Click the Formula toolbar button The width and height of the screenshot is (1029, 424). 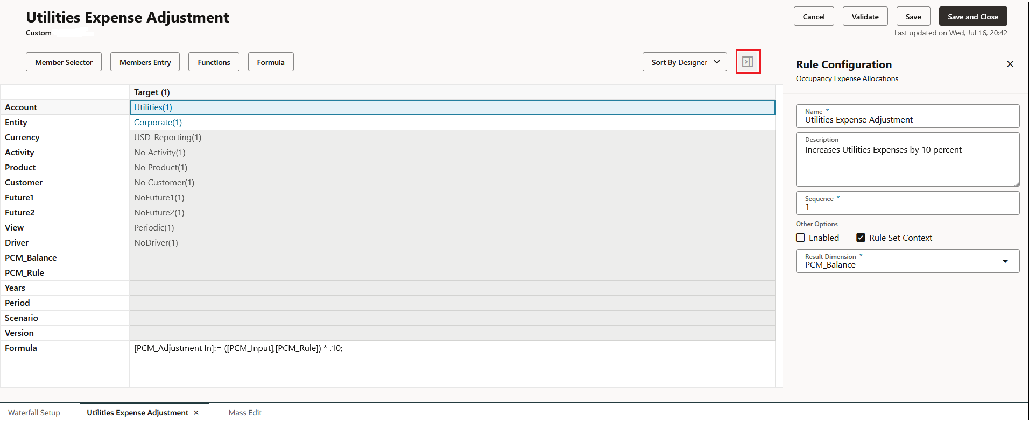click(271, 62)
